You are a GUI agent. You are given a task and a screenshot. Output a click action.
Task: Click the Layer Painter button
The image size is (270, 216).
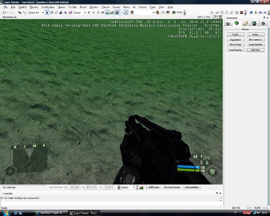[256, 45]
